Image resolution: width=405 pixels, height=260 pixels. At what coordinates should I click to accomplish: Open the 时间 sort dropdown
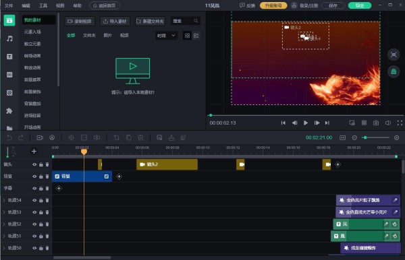[x=166, y=36]
